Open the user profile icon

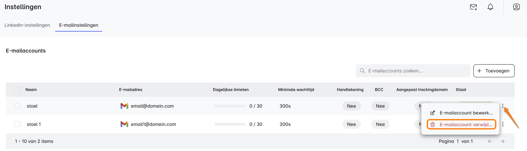coord(517,7)
